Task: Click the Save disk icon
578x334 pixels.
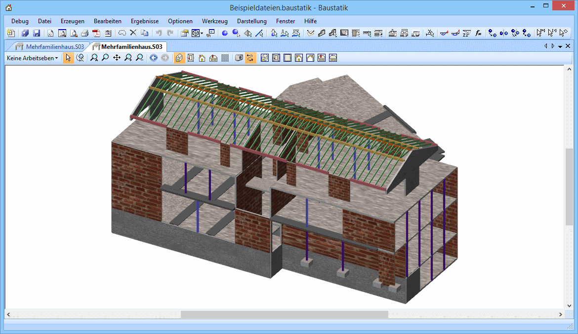Action: 37,34
